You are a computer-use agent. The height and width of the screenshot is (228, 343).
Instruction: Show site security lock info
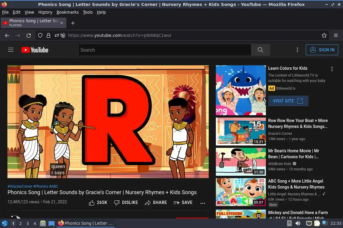click(49, 35)
